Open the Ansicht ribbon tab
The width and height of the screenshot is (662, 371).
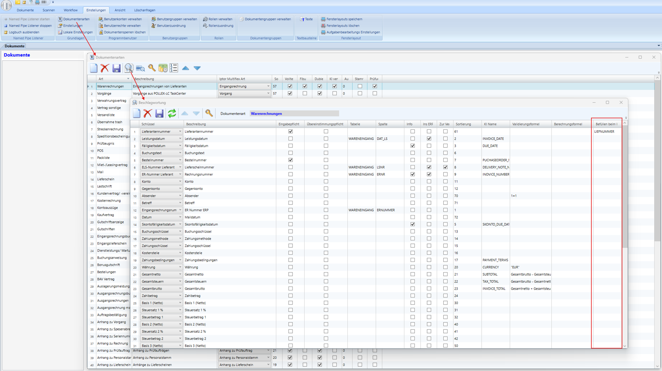(120, 10)
